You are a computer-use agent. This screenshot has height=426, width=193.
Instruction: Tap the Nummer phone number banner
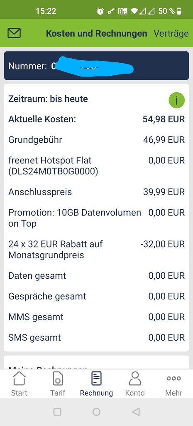pyautogui.click(x=96, y=65)
